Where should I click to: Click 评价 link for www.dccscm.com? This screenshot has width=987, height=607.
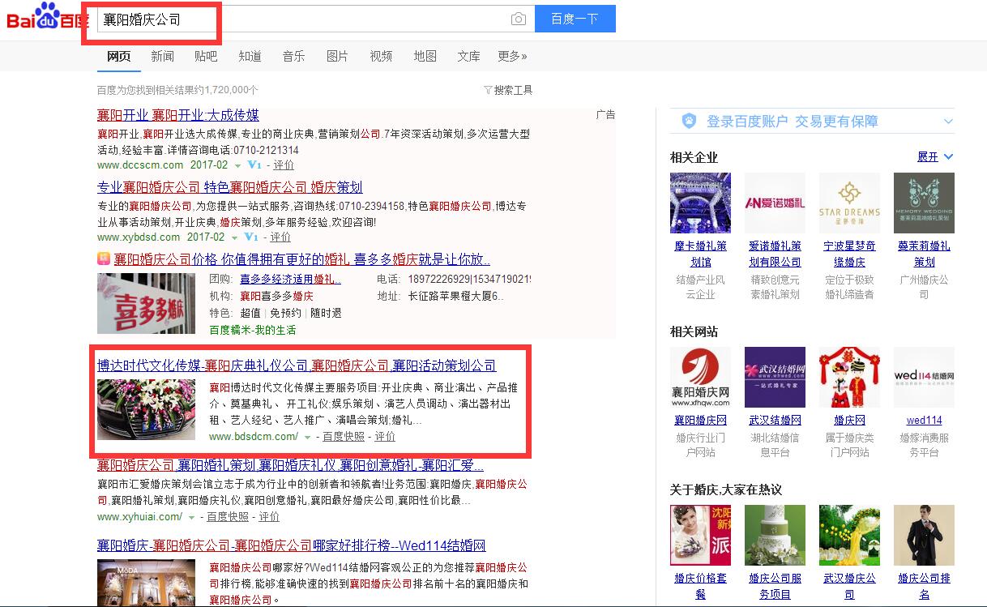[x=284, y=165]
